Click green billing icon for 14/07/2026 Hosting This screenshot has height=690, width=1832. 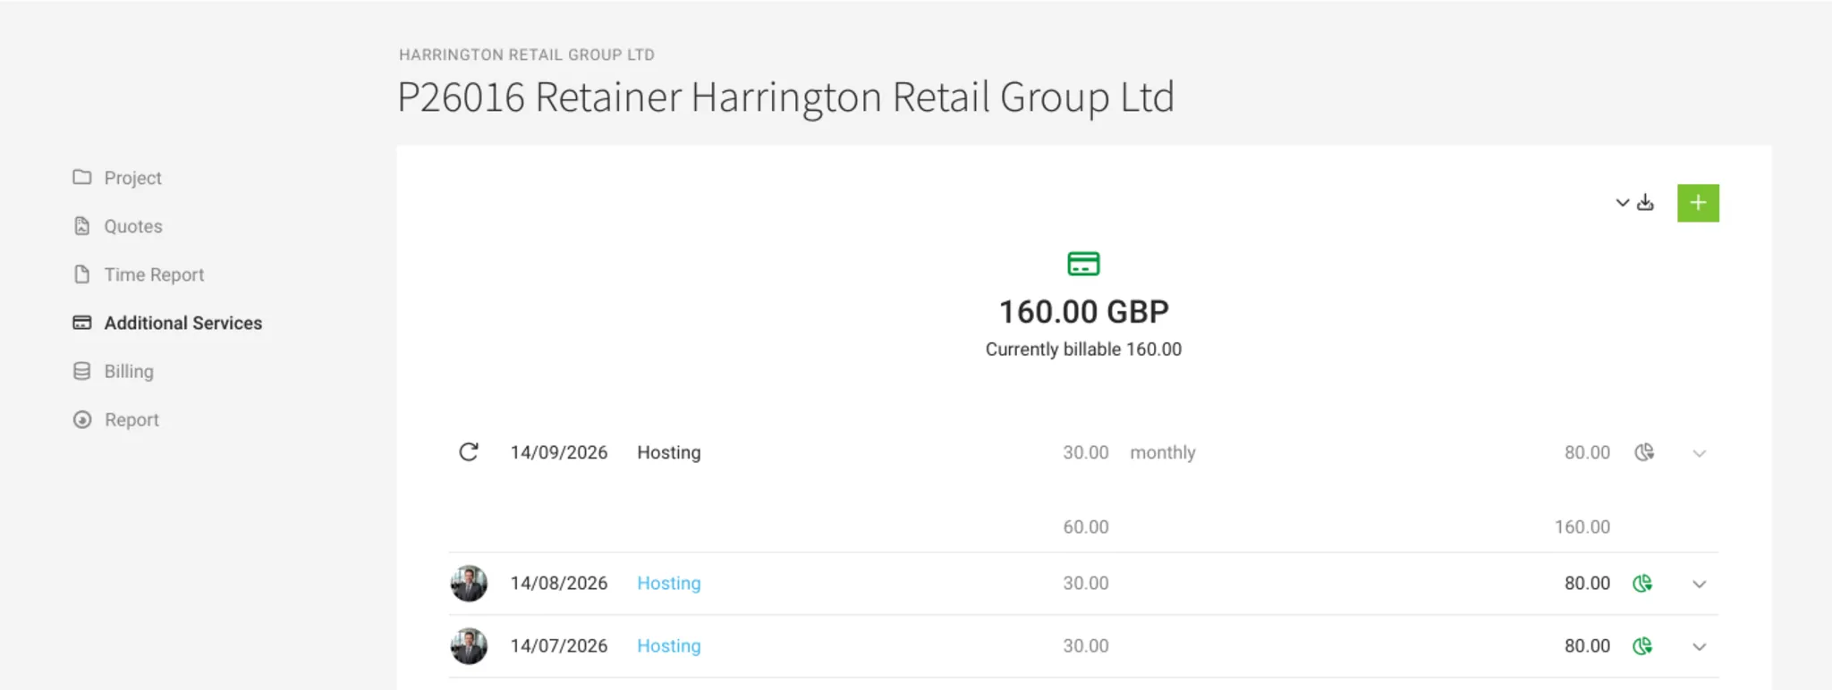pyautogui.click(x=1642, y=646)
